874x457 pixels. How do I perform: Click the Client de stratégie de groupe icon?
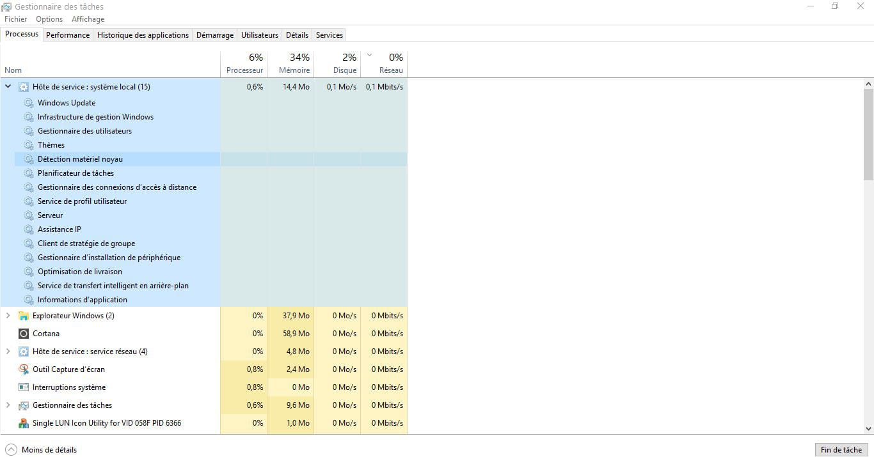tap(28, 244)
